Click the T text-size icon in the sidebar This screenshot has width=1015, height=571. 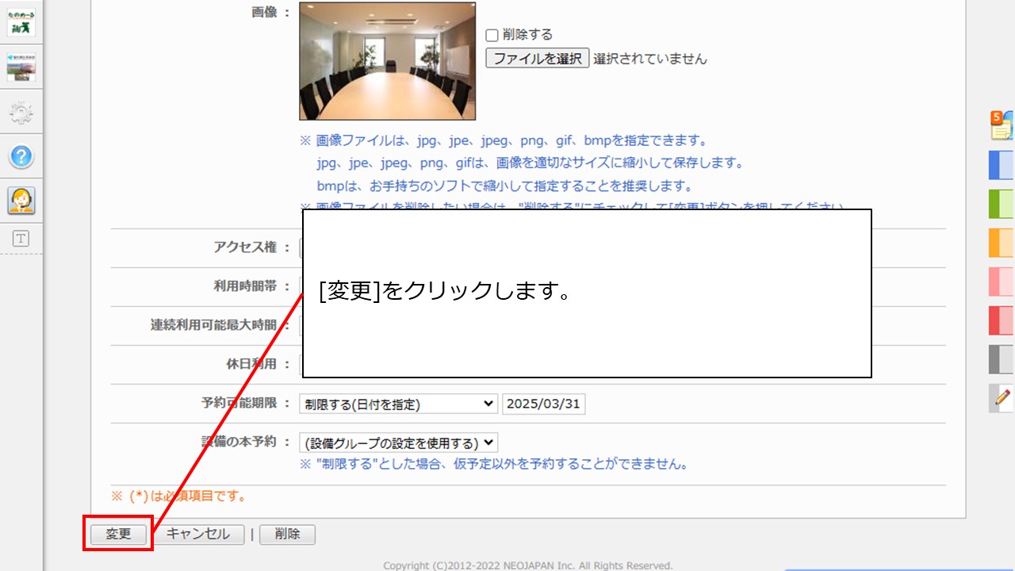[x=21, y=239]
